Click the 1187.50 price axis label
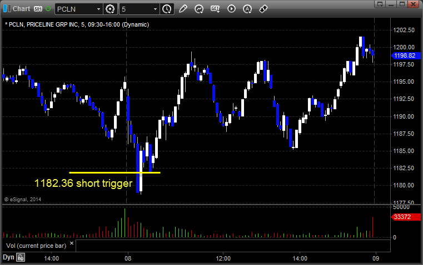This screenshot has height=265, width=423. 404,134
